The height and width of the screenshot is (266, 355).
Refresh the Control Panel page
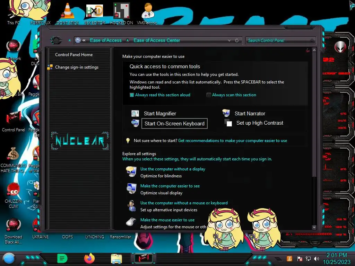[x=237, y=41]
